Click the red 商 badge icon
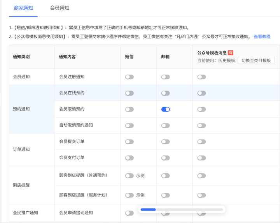The width and height of the screenshot is (280, 223). [x=231, y=53]
